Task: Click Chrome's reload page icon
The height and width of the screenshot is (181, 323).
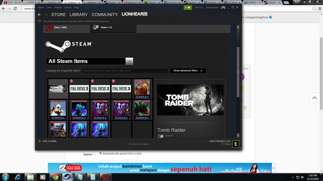Action: coord(15,8)
